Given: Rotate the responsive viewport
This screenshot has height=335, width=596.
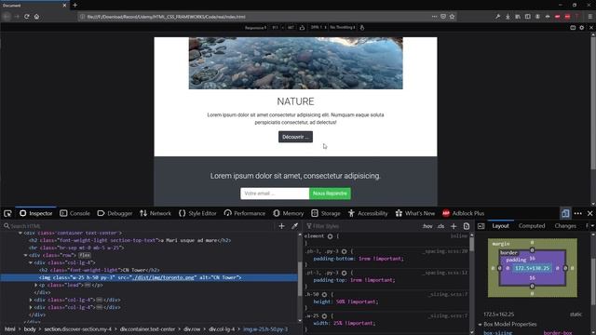Looking at the screenshot, I should tap(302, 27).
